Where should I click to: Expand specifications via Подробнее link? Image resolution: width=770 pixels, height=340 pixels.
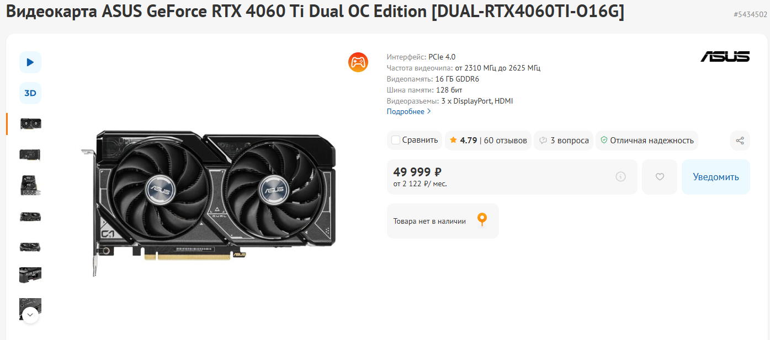coord(408,111)
